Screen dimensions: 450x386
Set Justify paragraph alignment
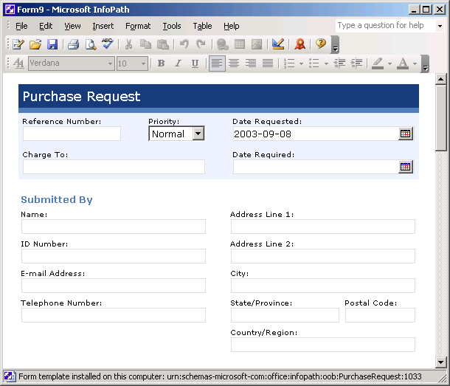268,63
